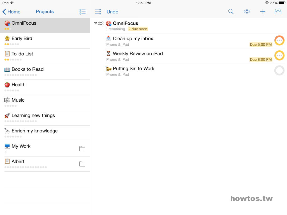Click the megaphone icon on Putting Siri task
287x215 pixels.
click(108, 69)
